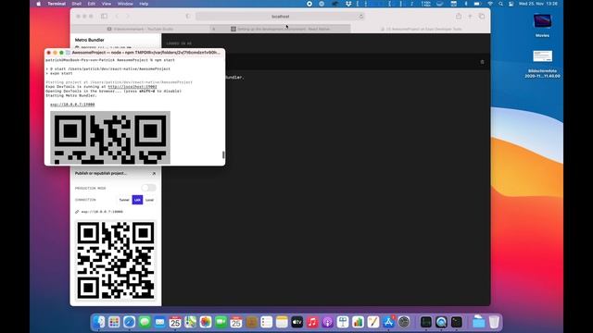The height and width of the screenshot is (333, 593).
Task: Click the menu bar date and time
Action: click(x=538, y=4)
